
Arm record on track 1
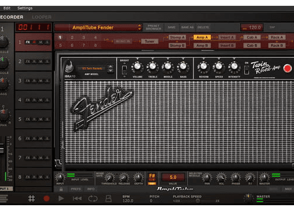(34, 42)
